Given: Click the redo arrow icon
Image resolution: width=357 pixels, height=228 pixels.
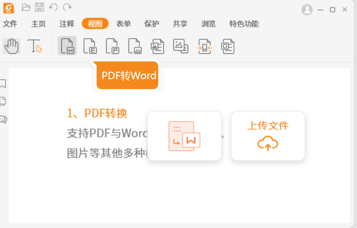Looking at the screenshot, I should pyautogui.click(x=67, y=7).
